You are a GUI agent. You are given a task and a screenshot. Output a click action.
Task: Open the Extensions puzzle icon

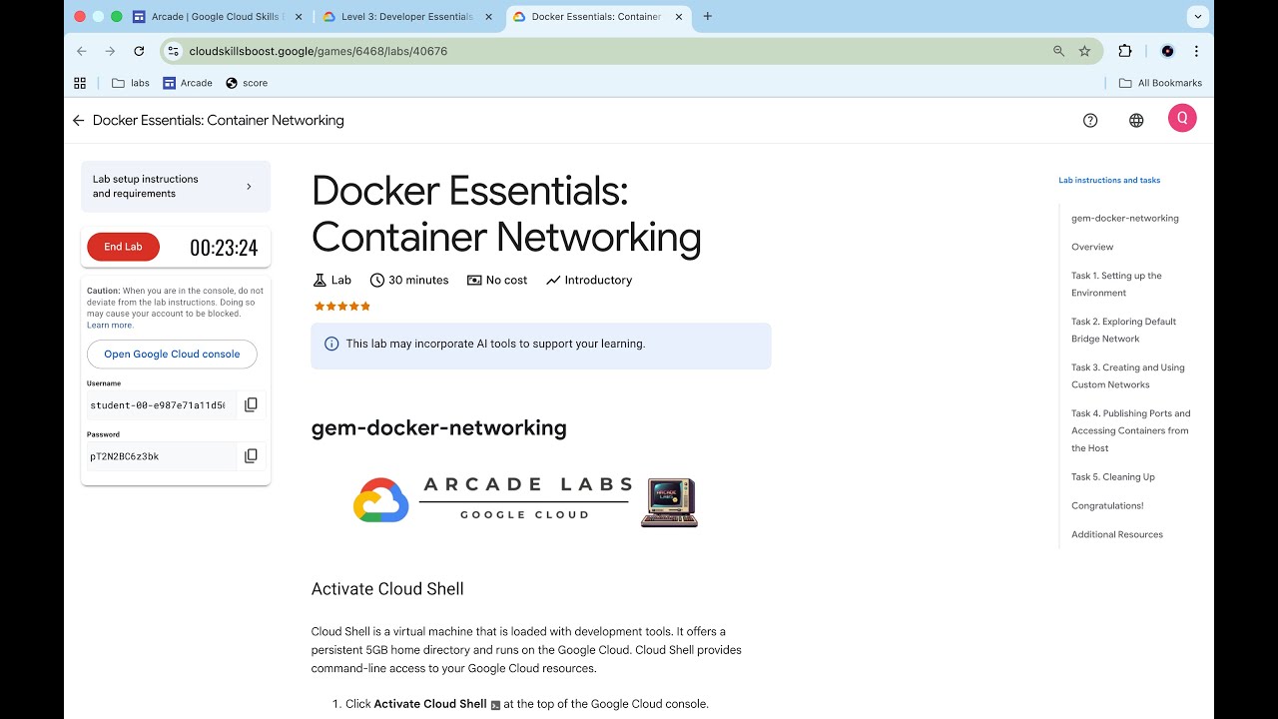click(x=1125, y=51)
